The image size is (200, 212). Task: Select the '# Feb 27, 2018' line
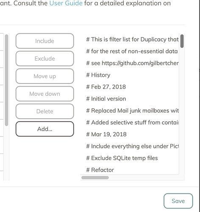[x=106, y=87]
